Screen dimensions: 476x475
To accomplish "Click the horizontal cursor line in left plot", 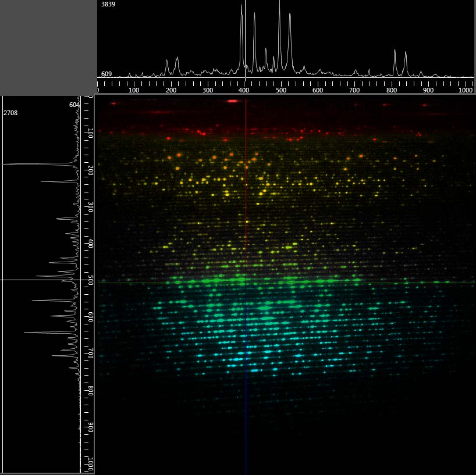I will (x=40, y=280).
